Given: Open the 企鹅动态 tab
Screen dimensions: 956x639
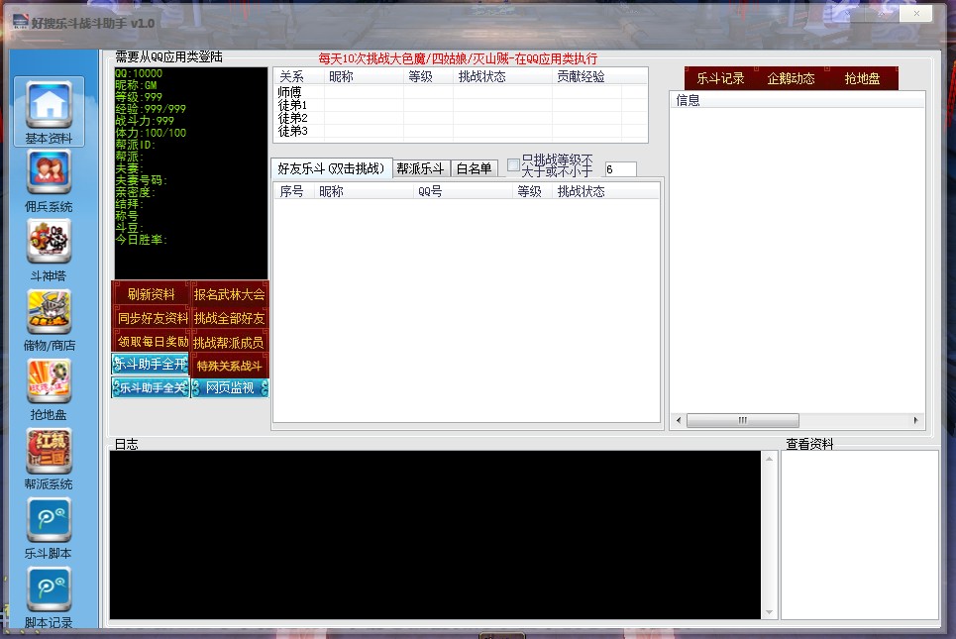Looking at the screenshot, I should tap(791, 78).
